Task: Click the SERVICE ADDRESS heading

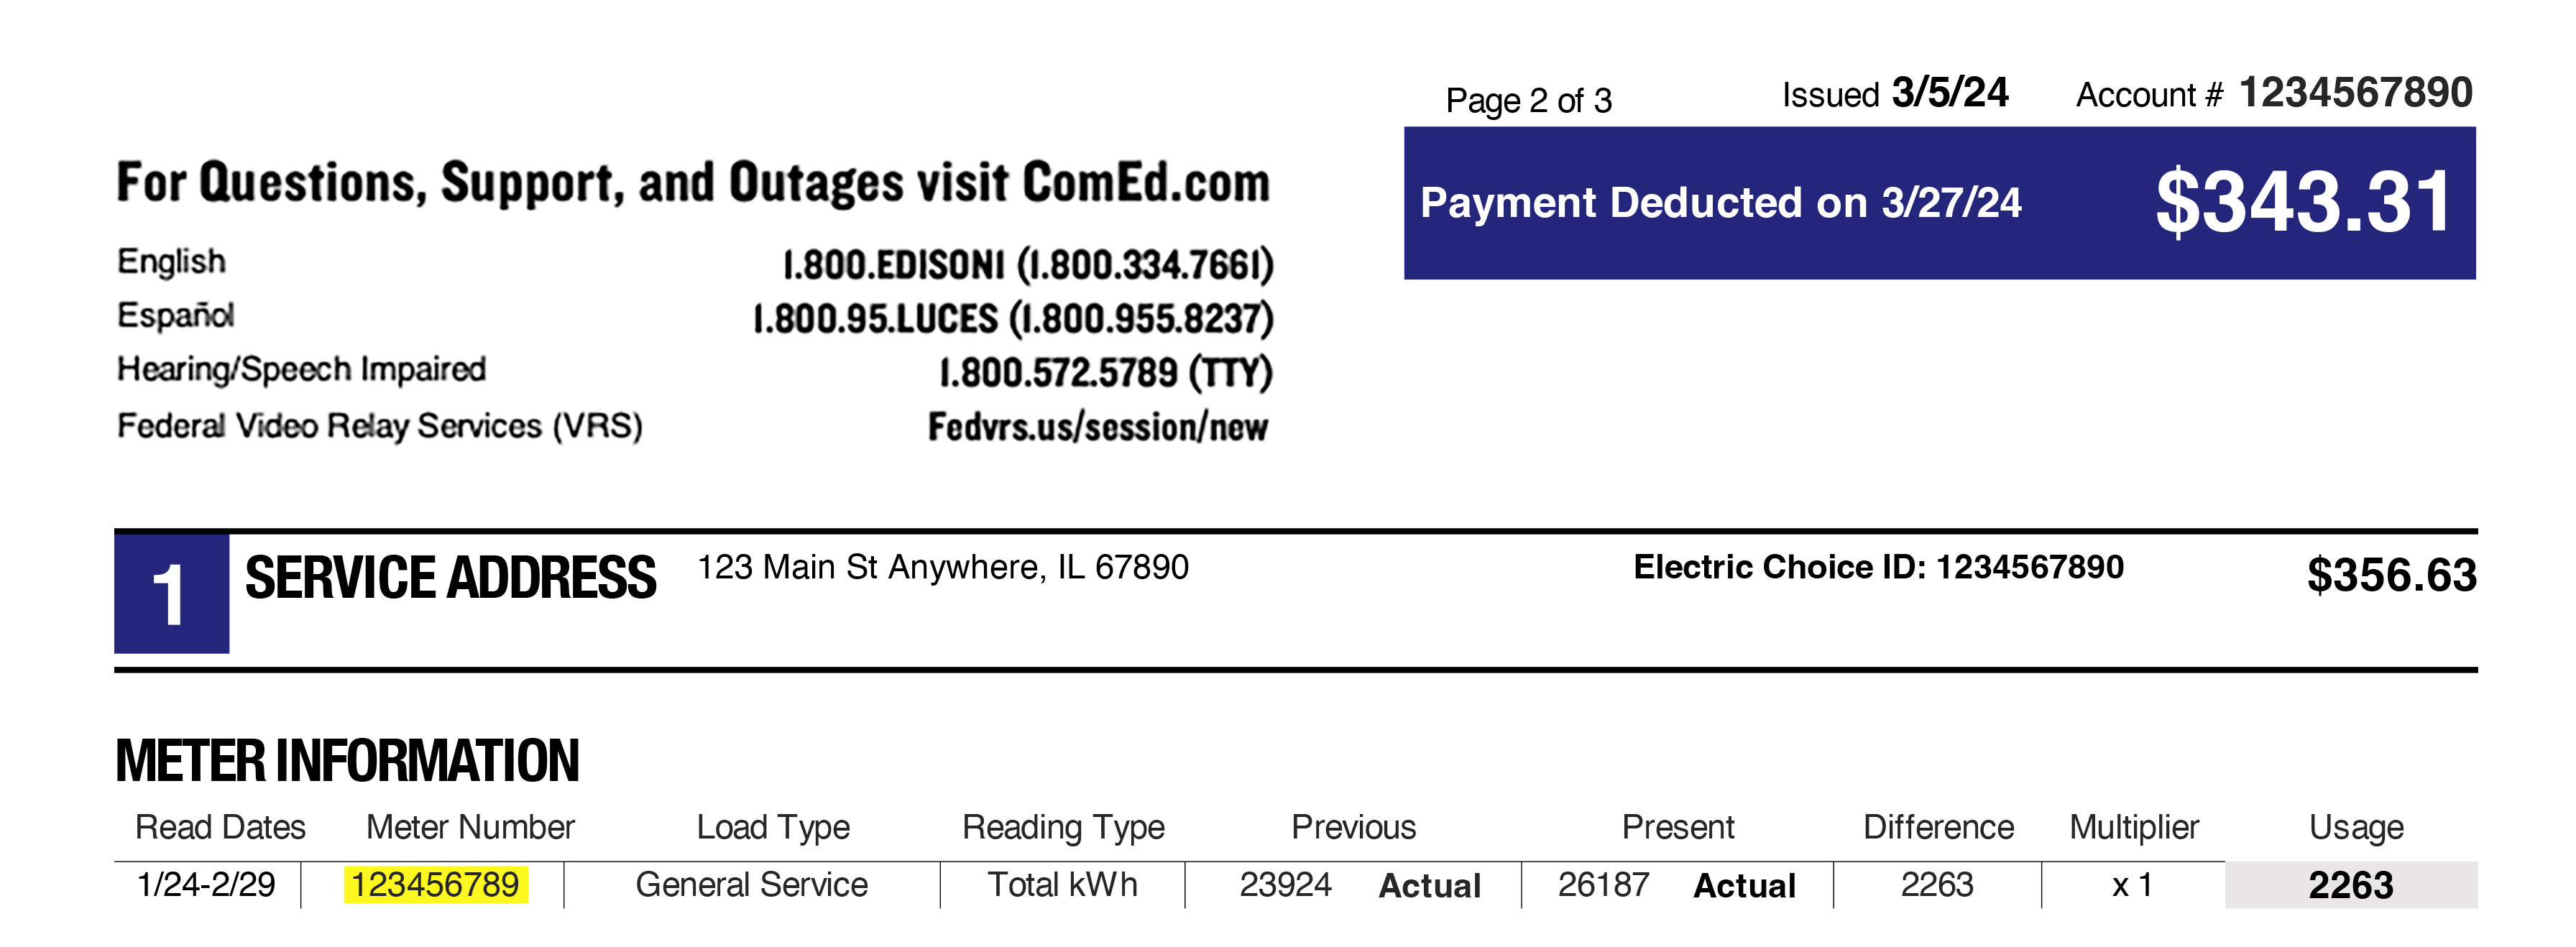Action: (450, 578)
